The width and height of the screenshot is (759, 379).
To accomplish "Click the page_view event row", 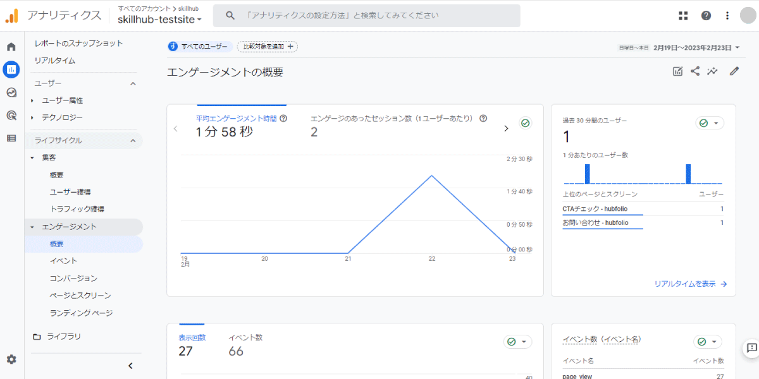I will pos(643,375).
